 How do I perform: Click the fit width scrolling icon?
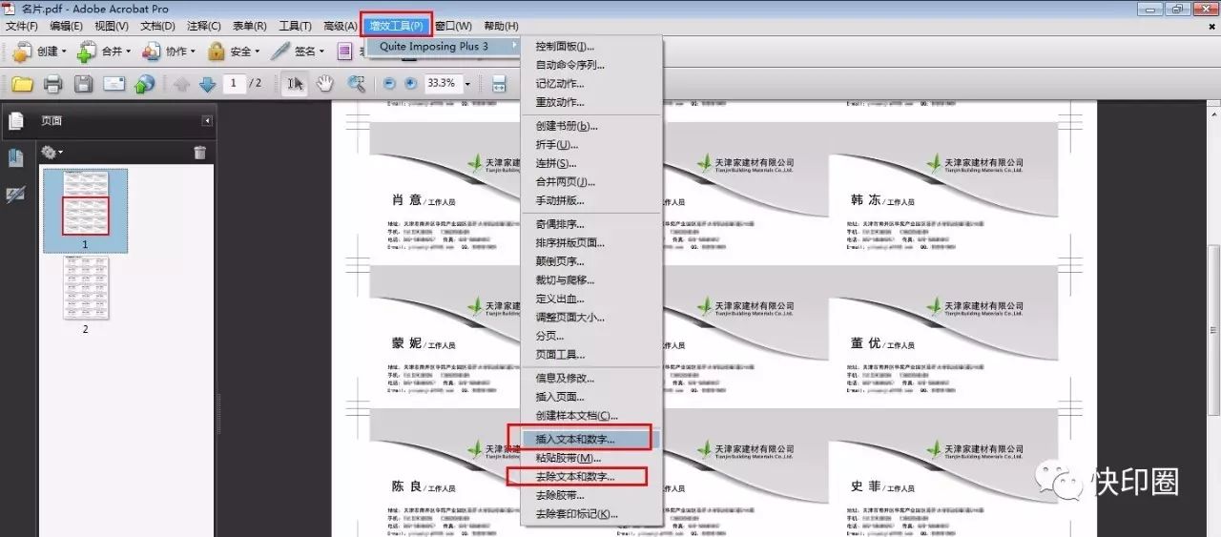click(499, 84)
